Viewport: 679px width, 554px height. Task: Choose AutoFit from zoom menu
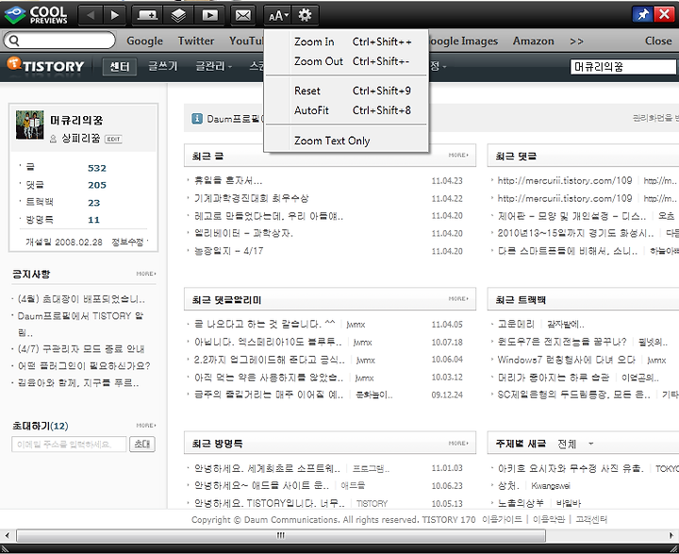(346, 110)
